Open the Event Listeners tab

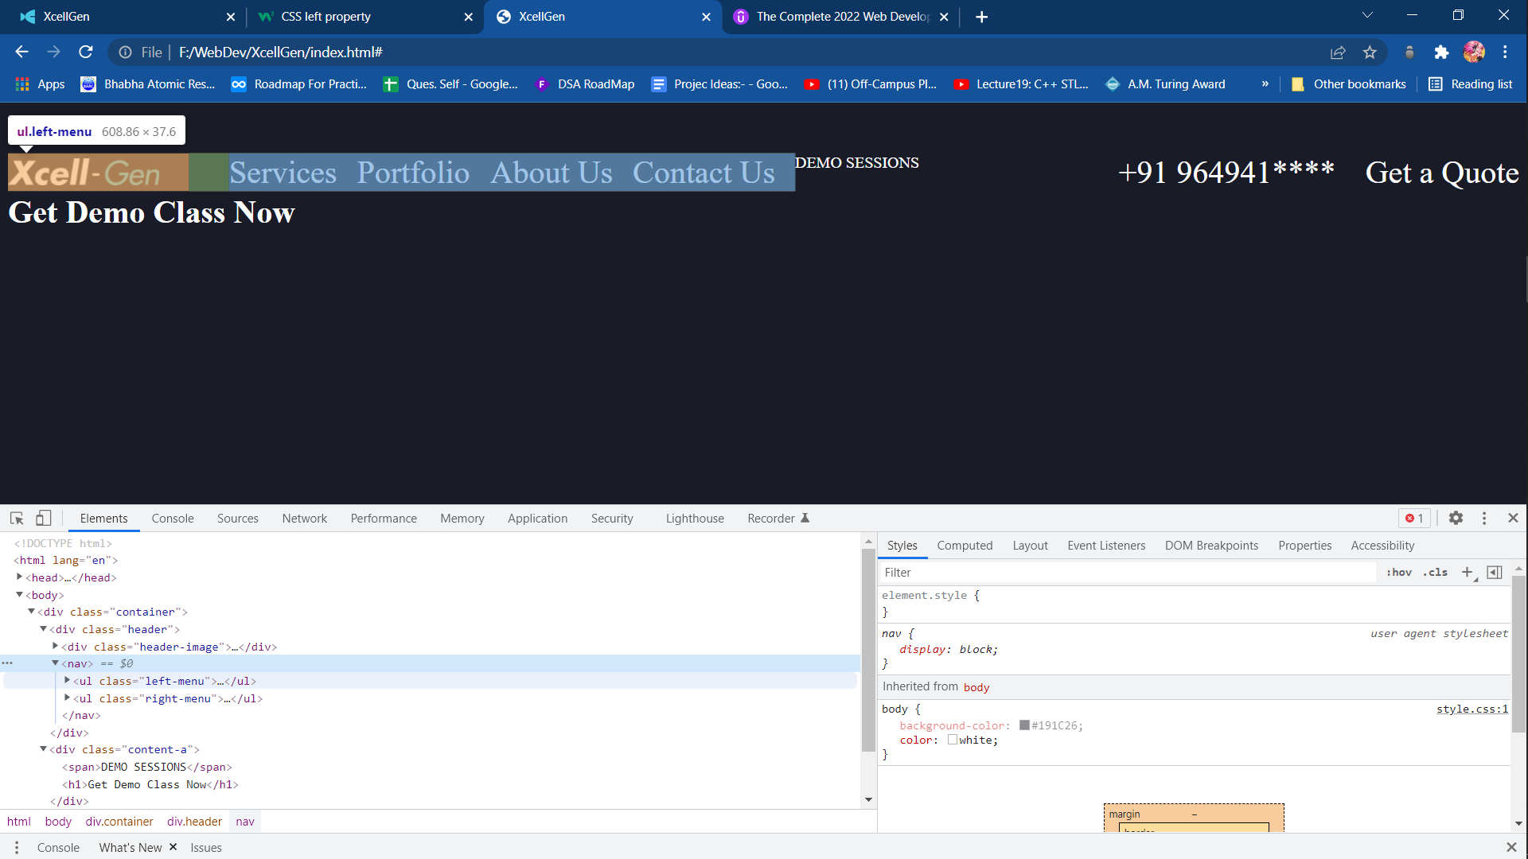(1106, 545)
